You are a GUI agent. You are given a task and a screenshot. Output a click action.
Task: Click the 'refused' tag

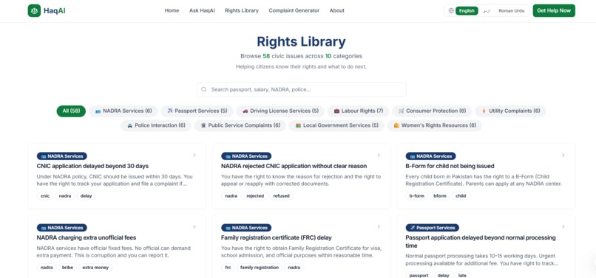click(281, 196)
